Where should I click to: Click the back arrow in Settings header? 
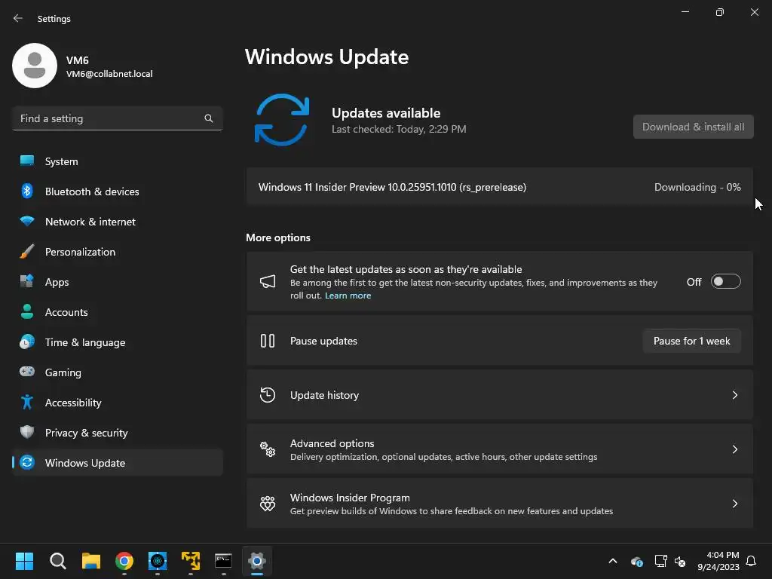[18, 18]
